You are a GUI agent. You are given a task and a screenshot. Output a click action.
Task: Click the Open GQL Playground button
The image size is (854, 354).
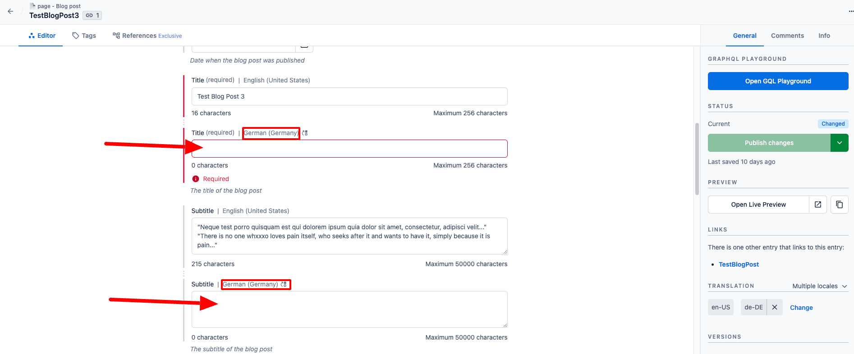[x=778, y=81]
